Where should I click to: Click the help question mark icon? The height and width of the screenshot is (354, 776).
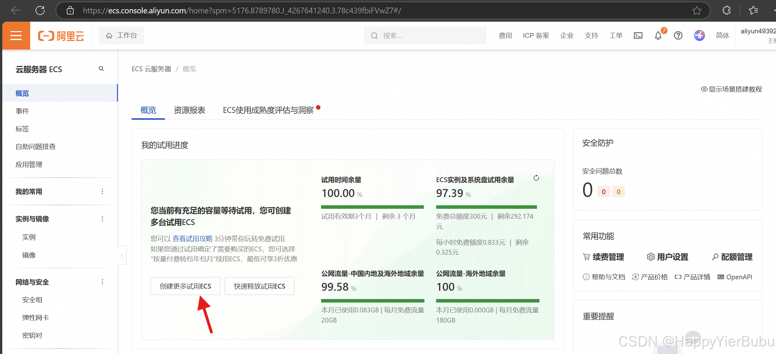678,36
